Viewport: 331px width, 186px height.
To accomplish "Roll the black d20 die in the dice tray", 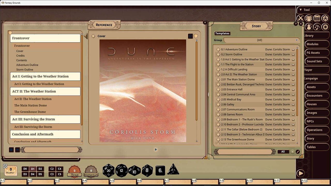I will coord(108,171).
